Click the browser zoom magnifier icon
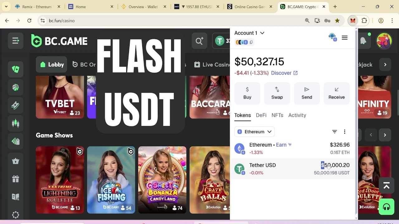Screen dimensions: 399x224 [307, 21]
